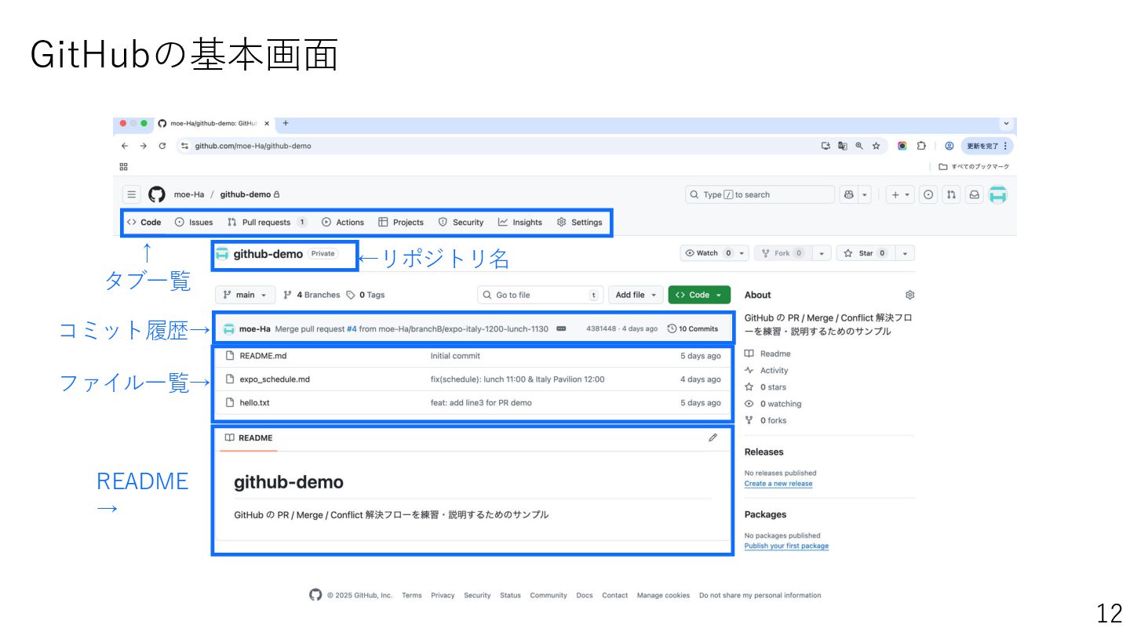This screenshot has width=1130, height=635.
Task: Open the plus Create new dropdown
Action: pos(900,194)
